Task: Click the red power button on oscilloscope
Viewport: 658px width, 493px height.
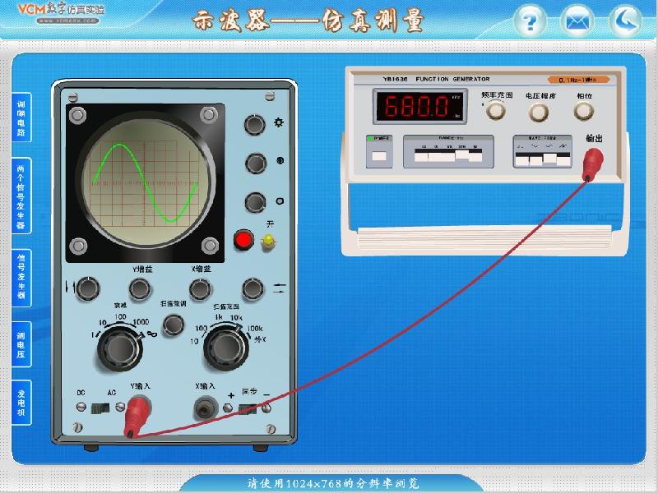Action: pyautogui.click(x=243, y=240)
